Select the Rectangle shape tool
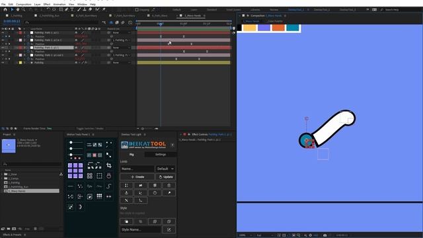This screenshot has width=423, height=238. (61, 9)
